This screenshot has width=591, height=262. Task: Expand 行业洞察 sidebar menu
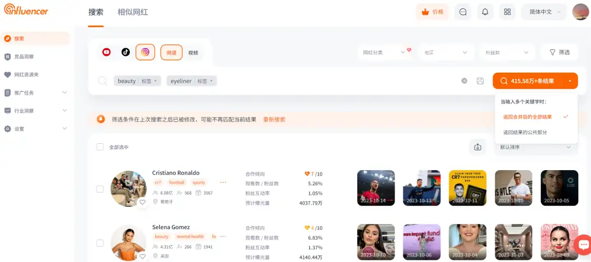point(36,111)
